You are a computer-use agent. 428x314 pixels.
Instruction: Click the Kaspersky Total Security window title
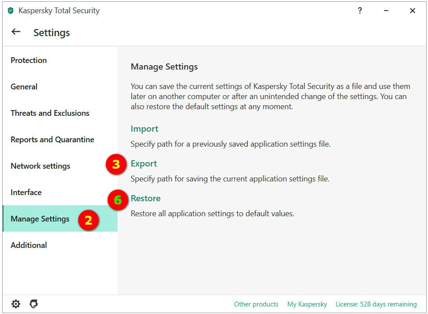59,11
